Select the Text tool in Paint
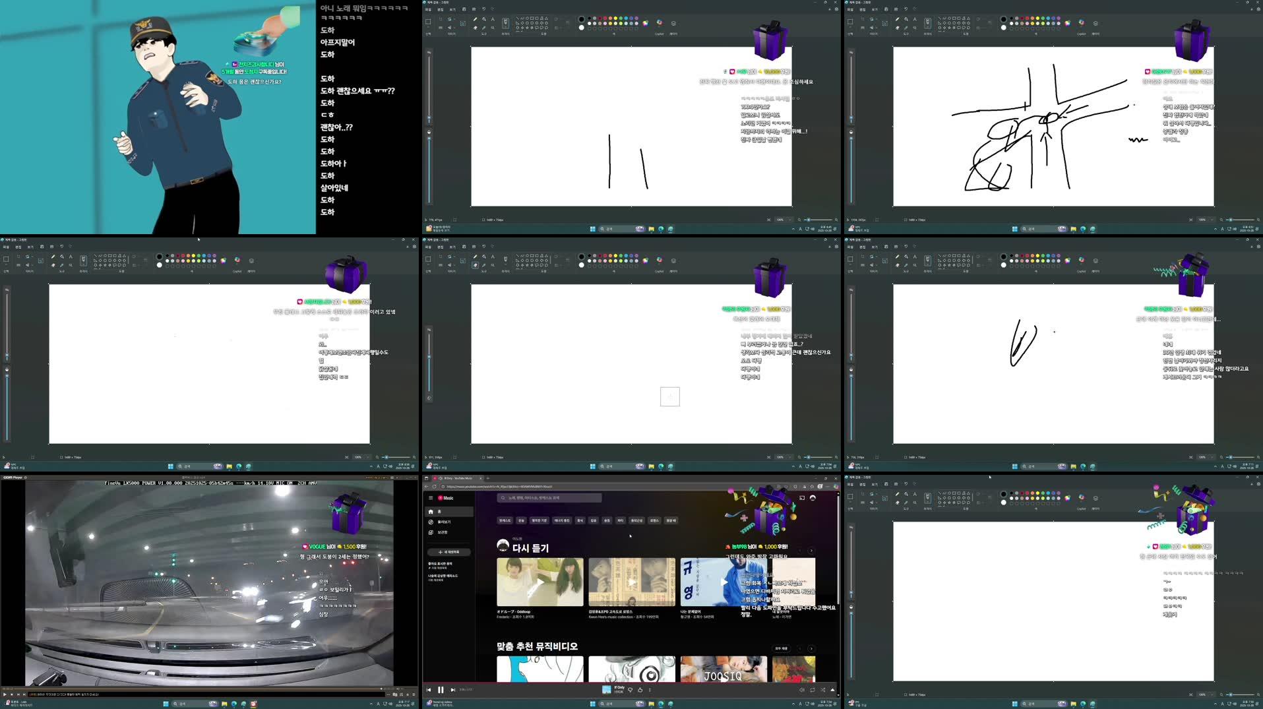Screen dimensions: 1263x709 tap(493, 19)
